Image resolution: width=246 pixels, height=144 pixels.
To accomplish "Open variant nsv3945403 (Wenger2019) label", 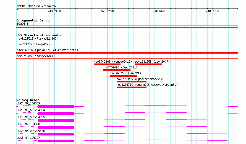I will [113, 62].
